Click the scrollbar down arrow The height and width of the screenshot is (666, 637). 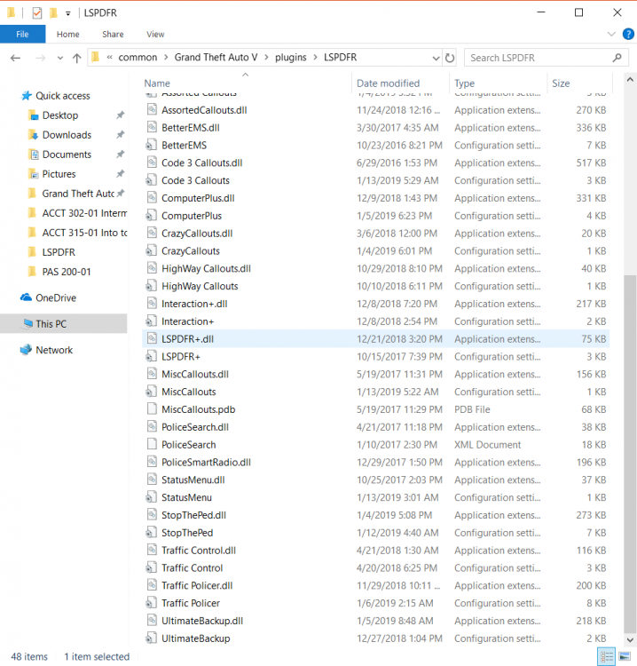pos(630,639)
